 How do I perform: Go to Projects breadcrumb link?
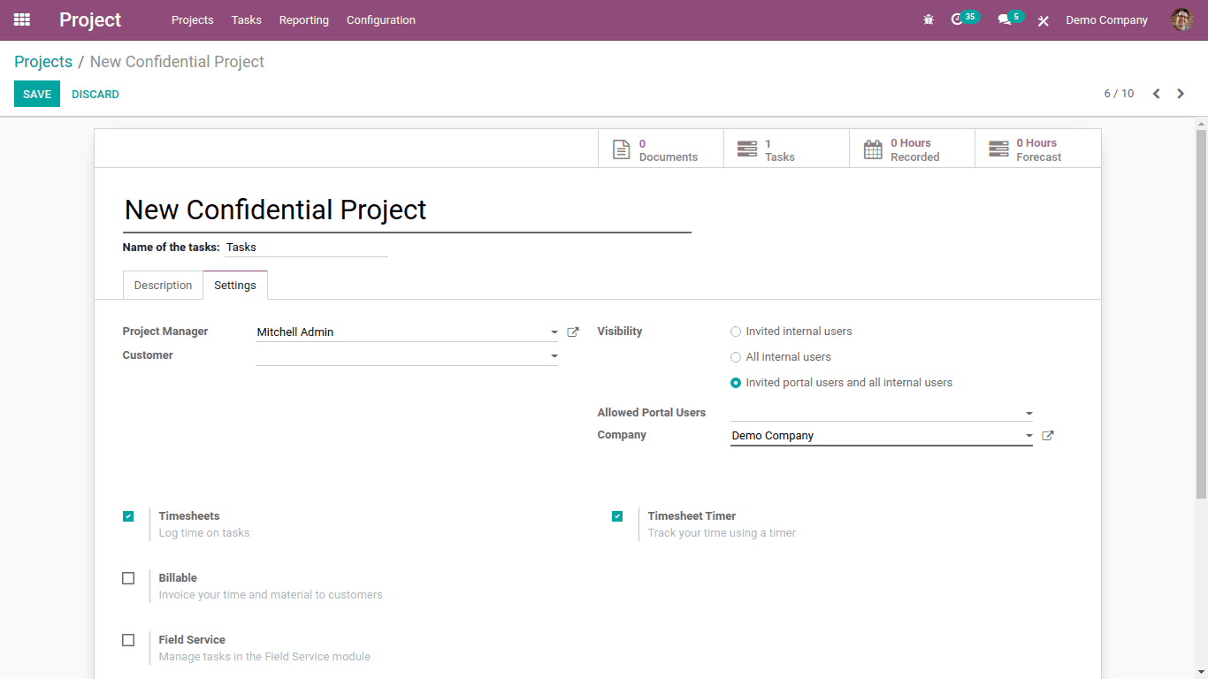[43, 62]
